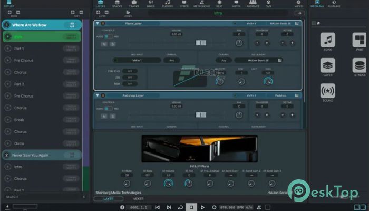Viewport: 369px width, 211px height.
Task: Click the Sound icon in Media Bay
Action: pyautogui.click(x=327, y=91)
